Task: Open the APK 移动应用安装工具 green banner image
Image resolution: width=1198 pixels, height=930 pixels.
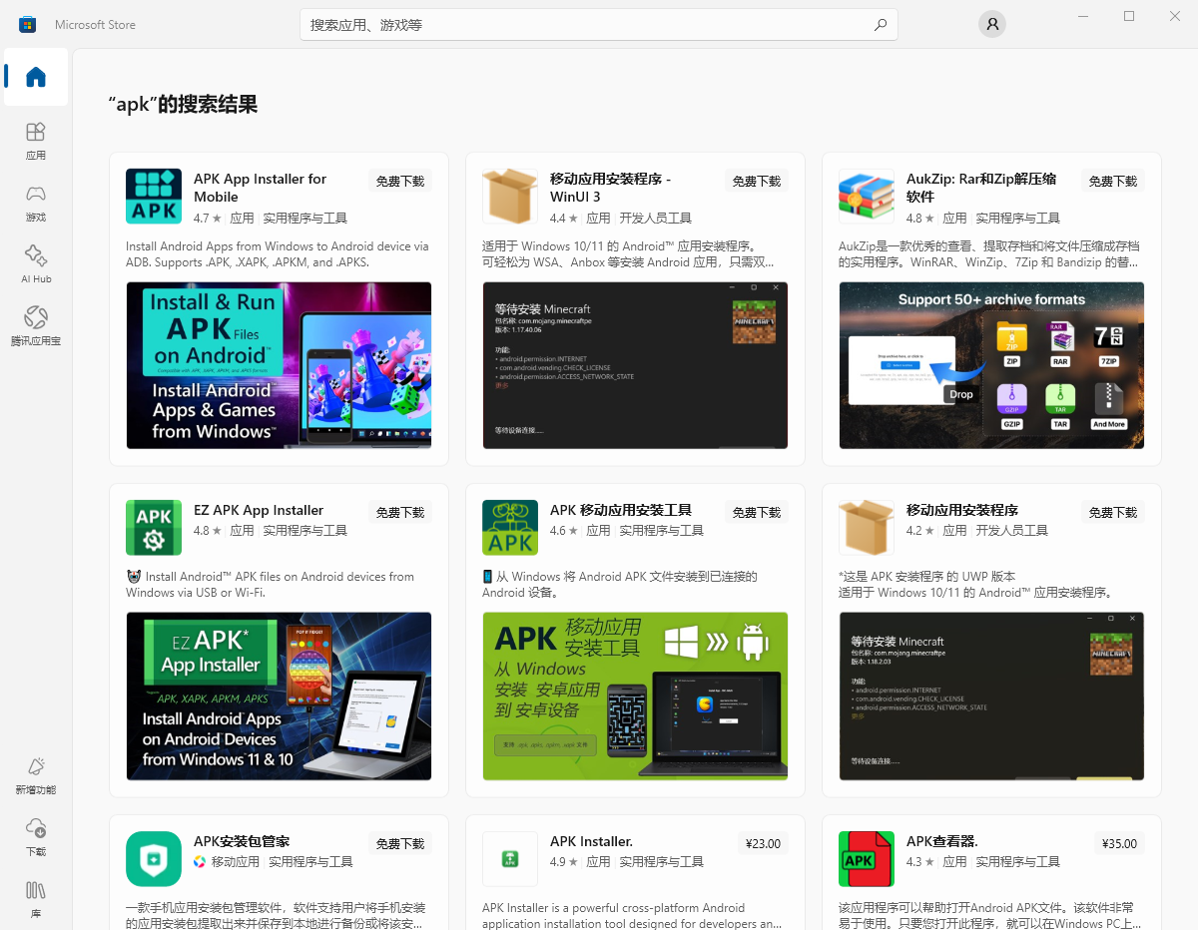Action: point(635,696)
